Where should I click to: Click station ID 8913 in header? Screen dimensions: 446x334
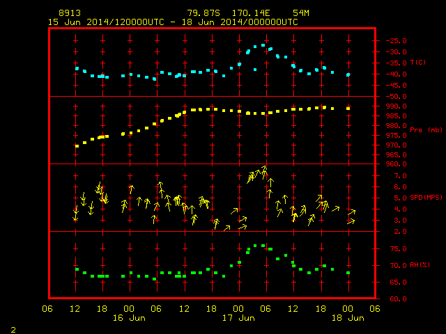point(70,13)
